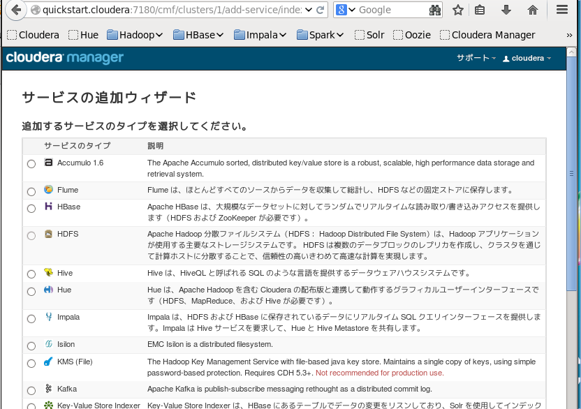The image size is (581, 409).
Task: Click the cloudera manager logo
Action: click(x=65, y=57)
